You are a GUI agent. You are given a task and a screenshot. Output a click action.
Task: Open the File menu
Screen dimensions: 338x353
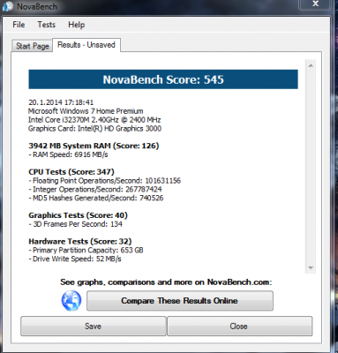click(x=19, y=25)
